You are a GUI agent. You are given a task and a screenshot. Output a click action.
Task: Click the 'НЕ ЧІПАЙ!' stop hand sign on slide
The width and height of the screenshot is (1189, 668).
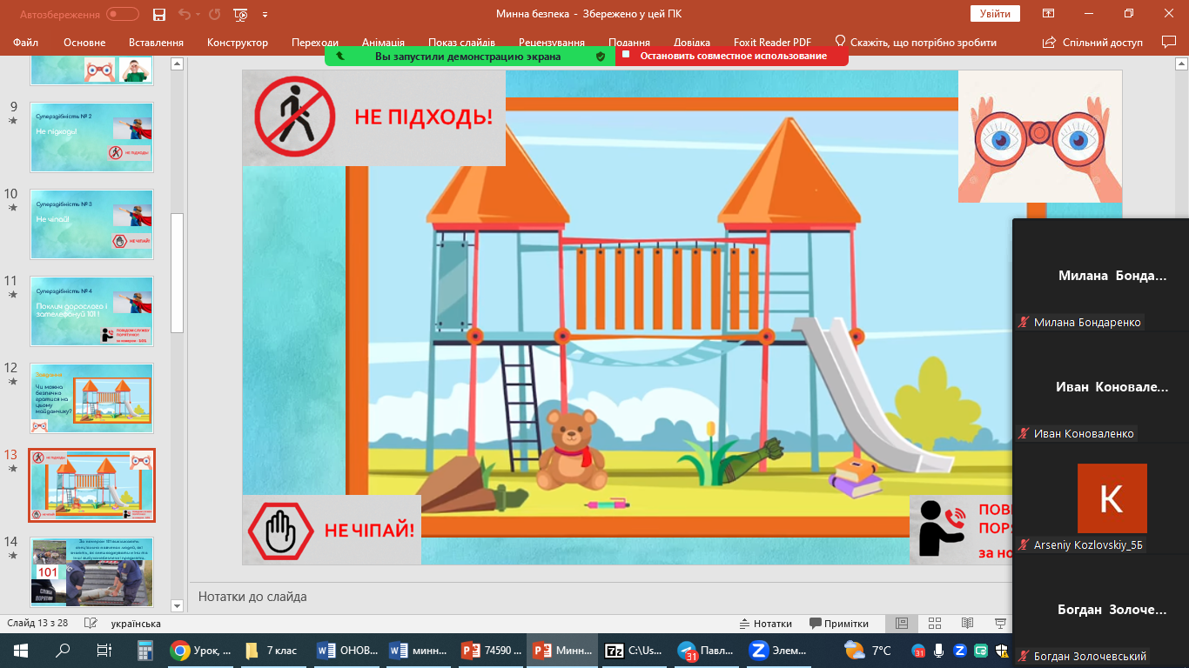pos(332,530)
